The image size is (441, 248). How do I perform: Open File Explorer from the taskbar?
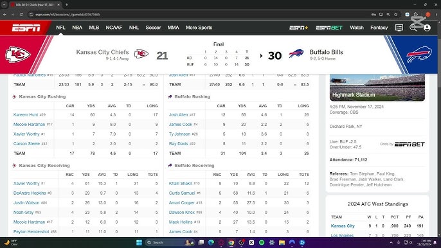282,242
